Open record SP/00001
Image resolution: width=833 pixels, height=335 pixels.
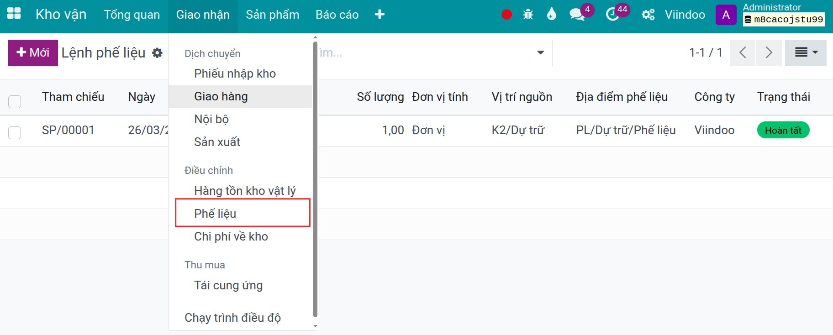(68, 130)
